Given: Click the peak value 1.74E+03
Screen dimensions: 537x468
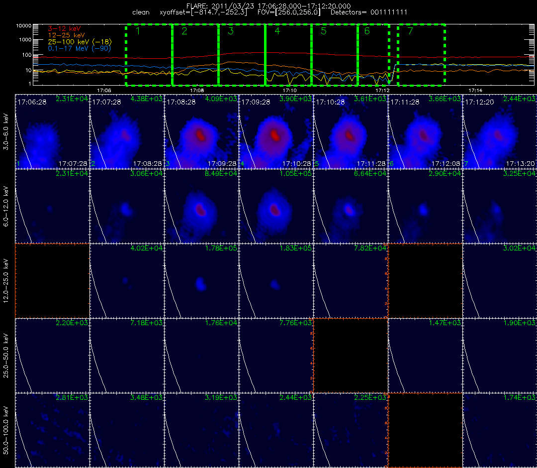Looking at the screenshot, I should point(520,397).
